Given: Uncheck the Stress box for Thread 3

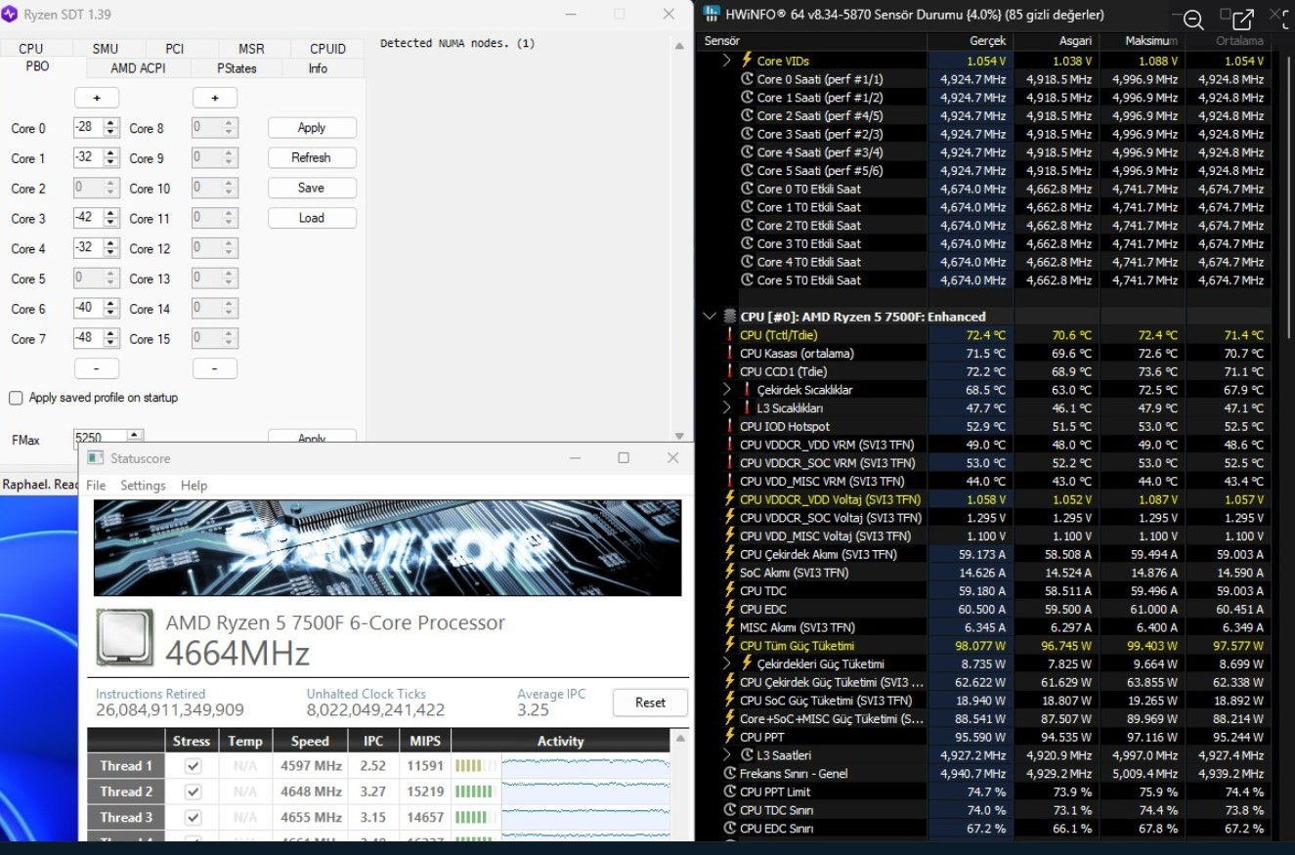Looking at the screenshot, I should click(193, 817).
